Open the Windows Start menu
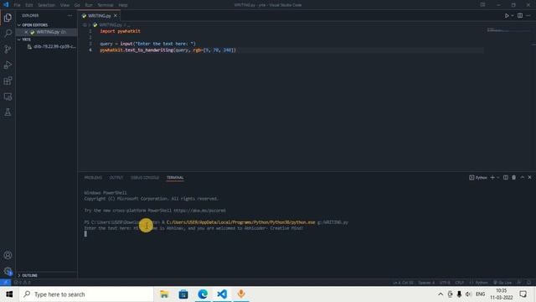 (x=9, y=294)
